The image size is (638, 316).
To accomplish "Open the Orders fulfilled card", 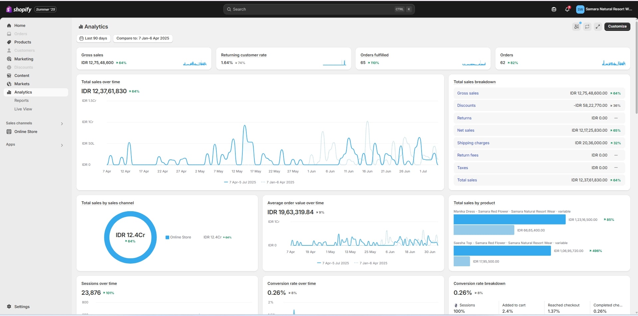I will [x=423, y=59].
